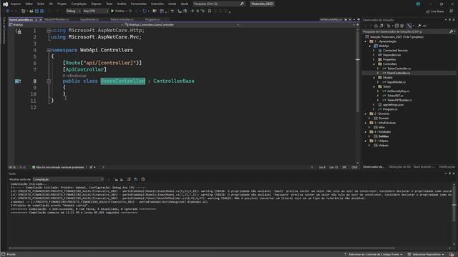Open the Output source dropdown showing Compilação
This screenshot has width=458, height=257.
pyautogui.click(x=68, y=179)
